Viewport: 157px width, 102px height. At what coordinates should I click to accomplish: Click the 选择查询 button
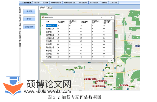29,19
